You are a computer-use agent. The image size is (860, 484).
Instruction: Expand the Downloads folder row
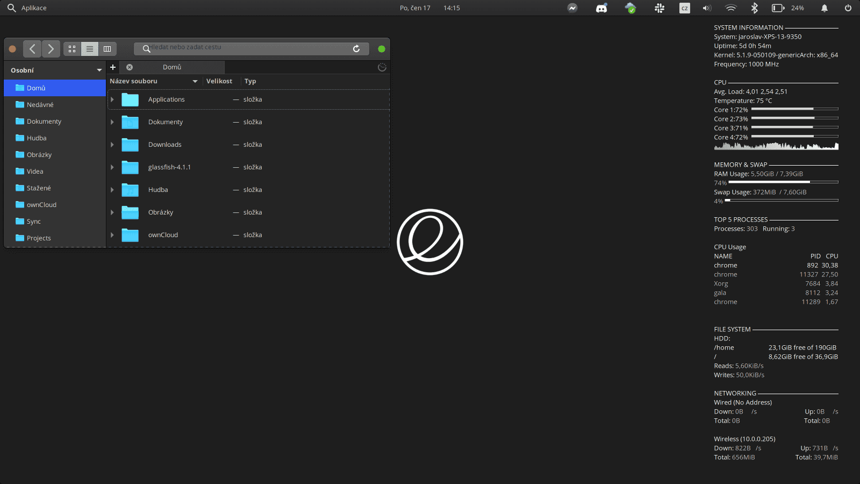click(x=112, y=145)
